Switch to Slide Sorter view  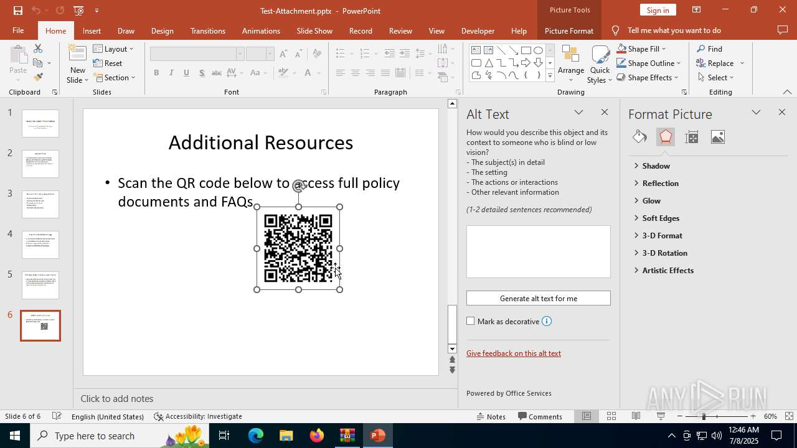[x=611, y=416]
